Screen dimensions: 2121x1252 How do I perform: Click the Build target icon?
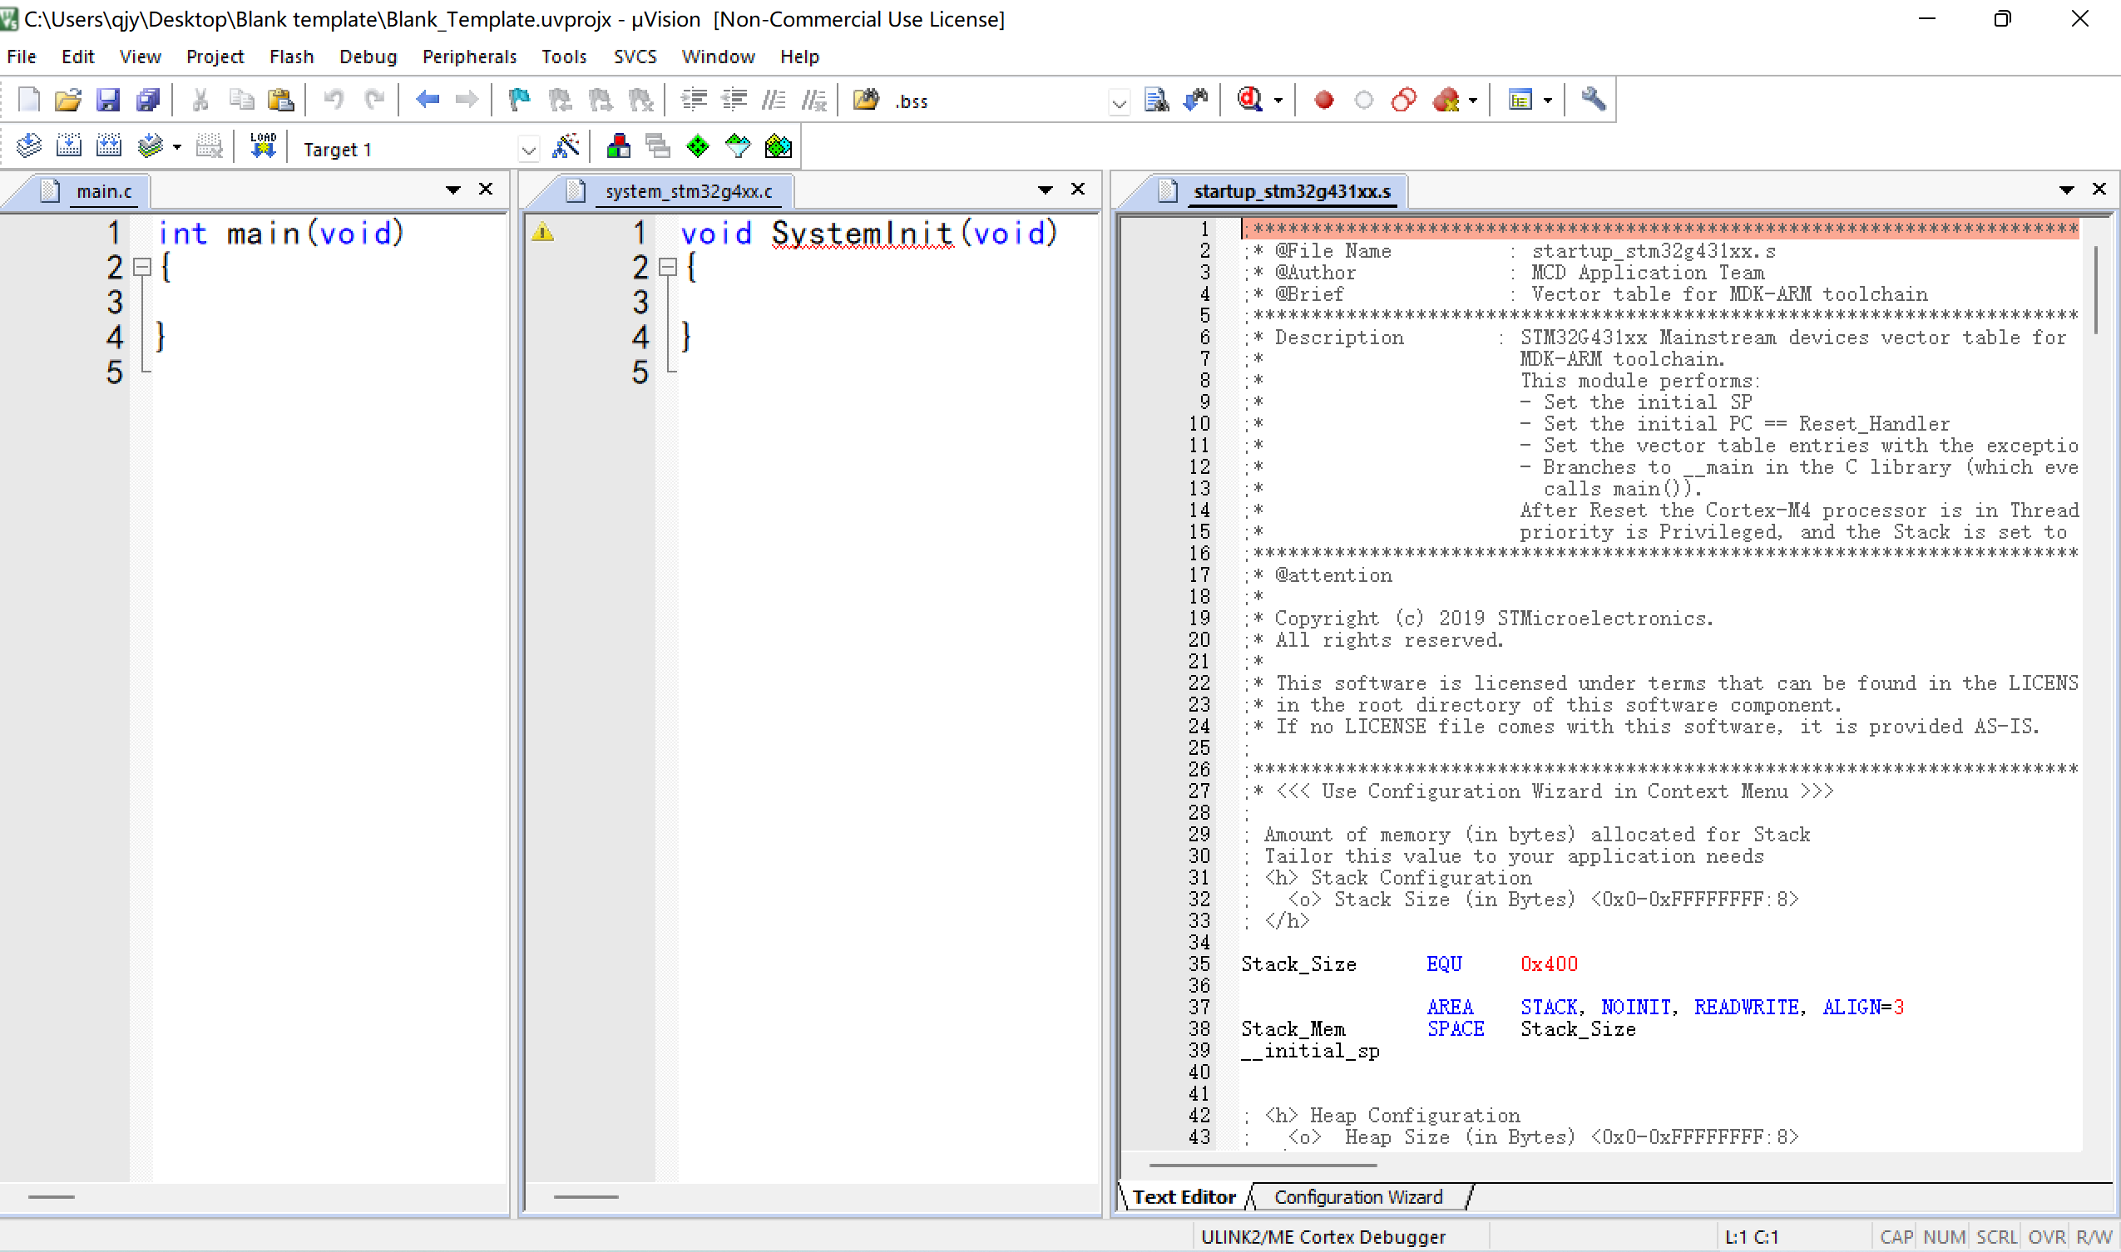click(x=68, y=147)
